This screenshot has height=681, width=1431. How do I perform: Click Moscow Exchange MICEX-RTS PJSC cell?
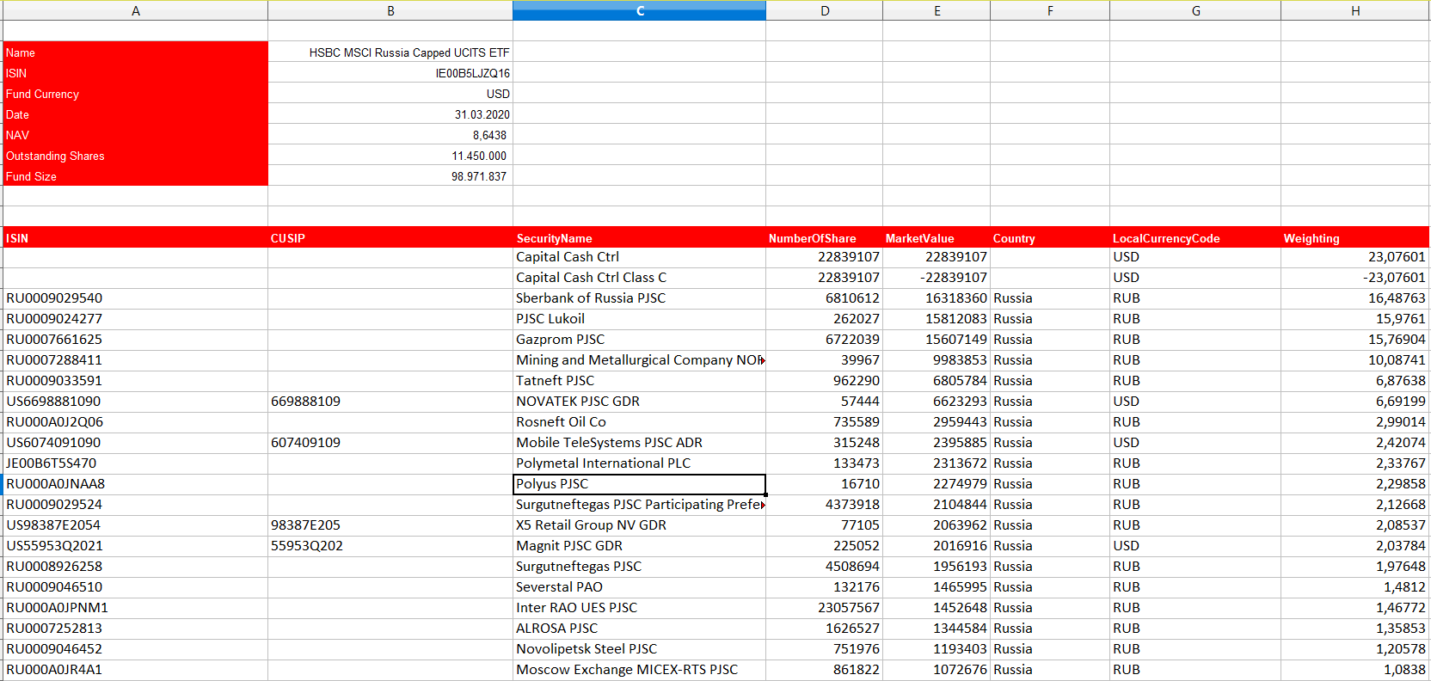pos(638,670)
